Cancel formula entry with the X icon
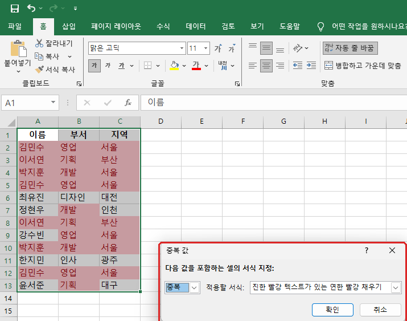The image size is (407, 321). (x=87, y=103)
